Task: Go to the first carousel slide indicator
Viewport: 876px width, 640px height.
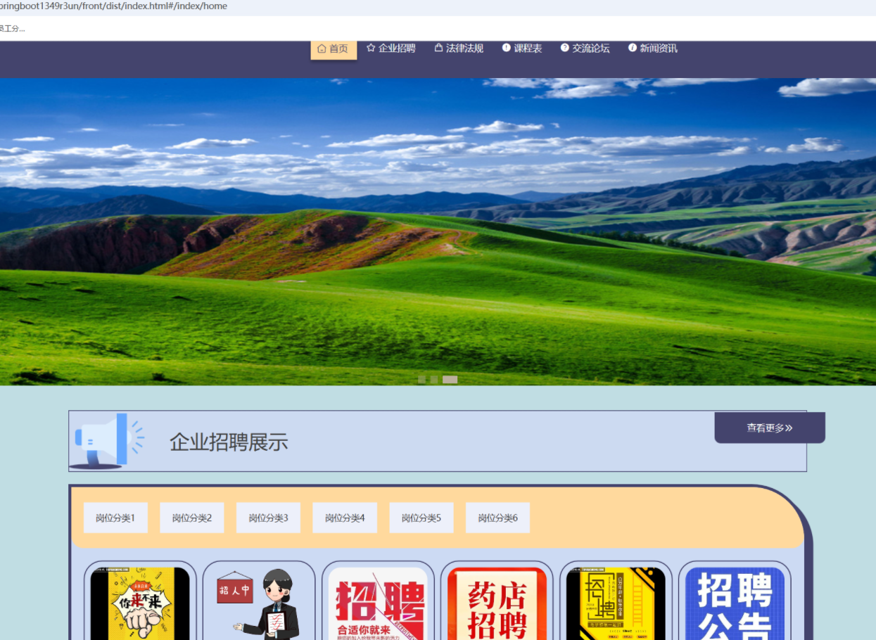Action: click(x=421, y=380)
